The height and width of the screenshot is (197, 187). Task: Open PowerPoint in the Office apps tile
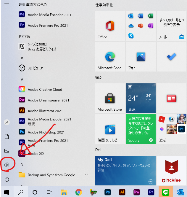coord(141,26)
